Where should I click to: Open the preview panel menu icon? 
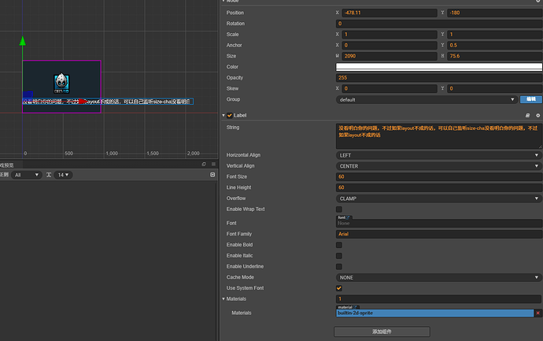tap(212, 164)
